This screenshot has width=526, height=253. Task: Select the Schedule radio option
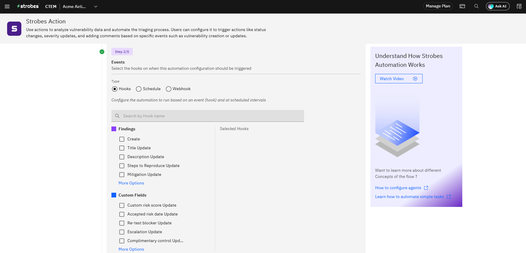coord(138,89)
